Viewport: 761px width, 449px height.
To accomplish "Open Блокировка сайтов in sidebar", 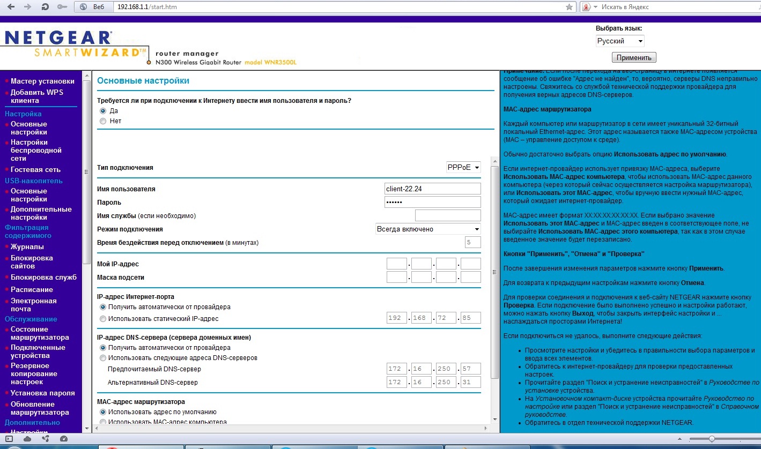I will point(32,262).
